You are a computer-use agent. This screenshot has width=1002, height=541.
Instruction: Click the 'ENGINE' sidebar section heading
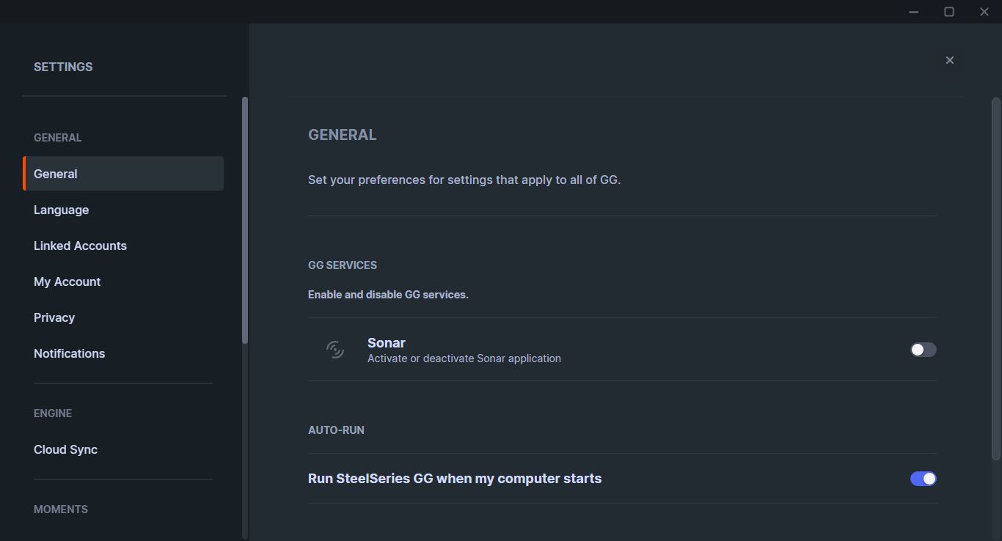click(x=53, y=413)
